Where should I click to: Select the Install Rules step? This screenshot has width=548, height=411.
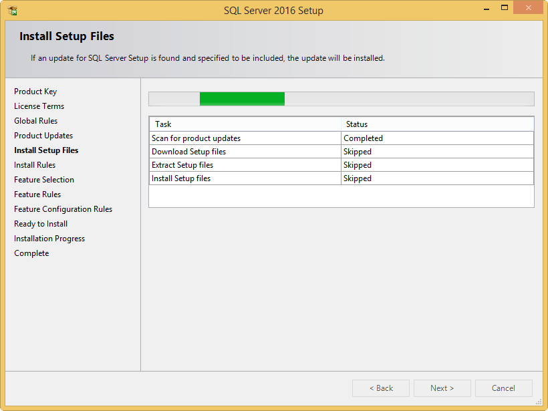coord(35,165)
